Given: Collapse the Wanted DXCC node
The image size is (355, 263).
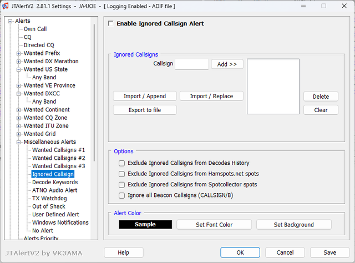Looking at the screenshot, I should pos(18,94).
